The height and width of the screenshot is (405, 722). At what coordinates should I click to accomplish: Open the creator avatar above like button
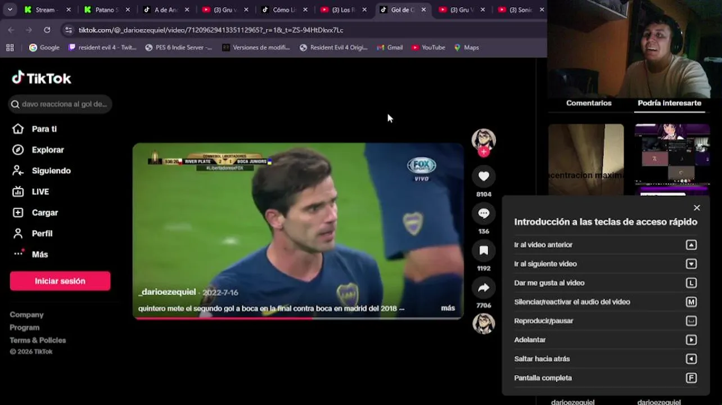pos(484,139)
